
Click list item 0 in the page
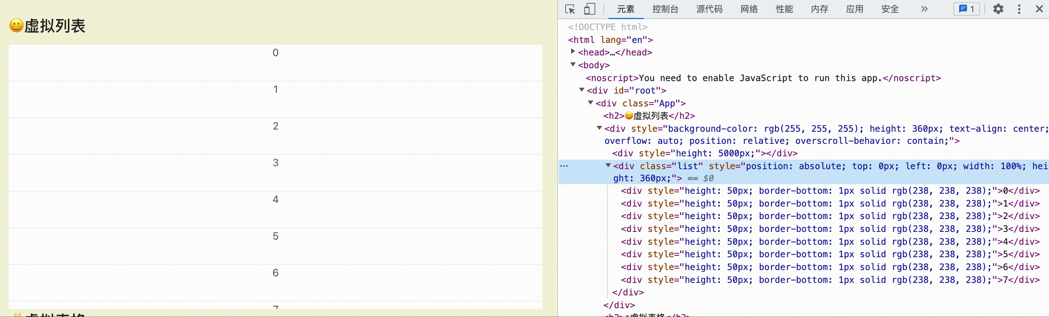(x=275, y=63)
